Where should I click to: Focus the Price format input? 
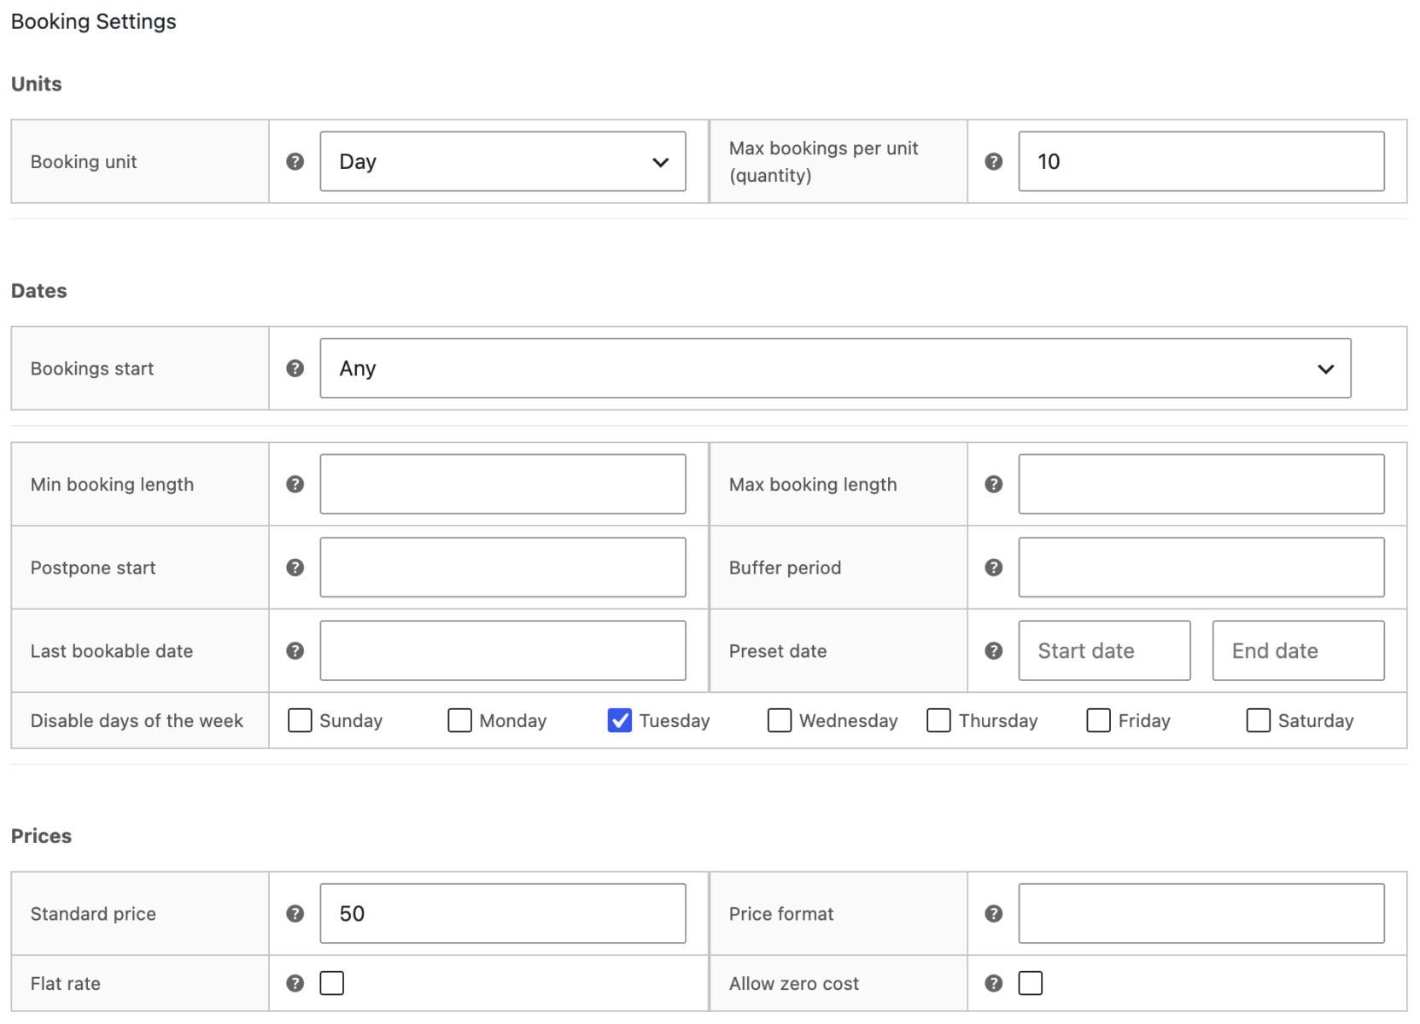click(x=1201, y=913)
